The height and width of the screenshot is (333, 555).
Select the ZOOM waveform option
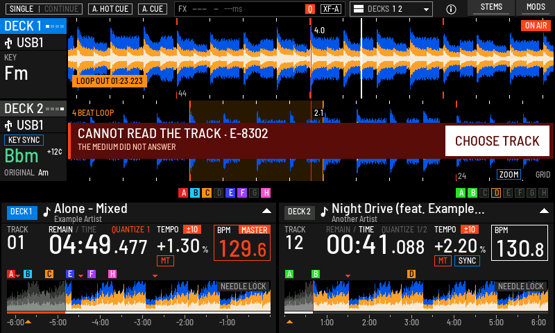pyautogui.click(x=509, y=175)
